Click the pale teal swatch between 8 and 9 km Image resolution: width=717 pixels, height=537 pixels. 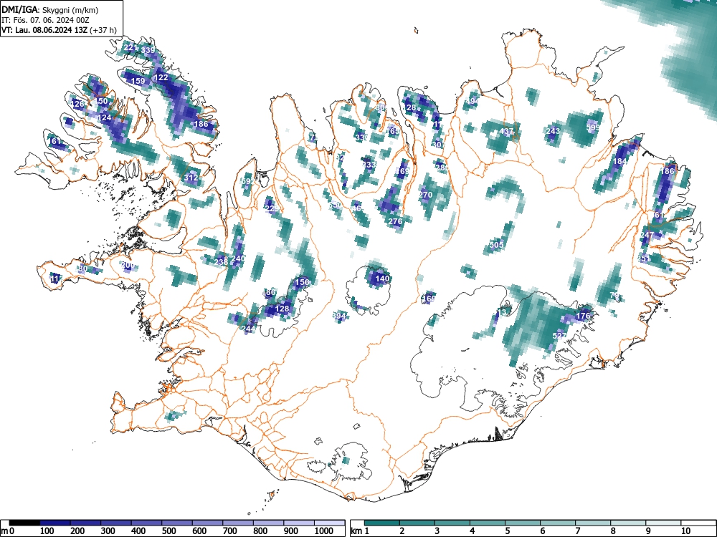click(628, 523)
